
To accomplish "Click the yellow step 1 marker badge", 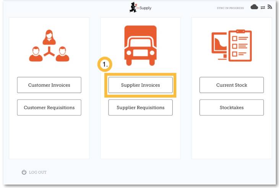I will click(104, 65).
